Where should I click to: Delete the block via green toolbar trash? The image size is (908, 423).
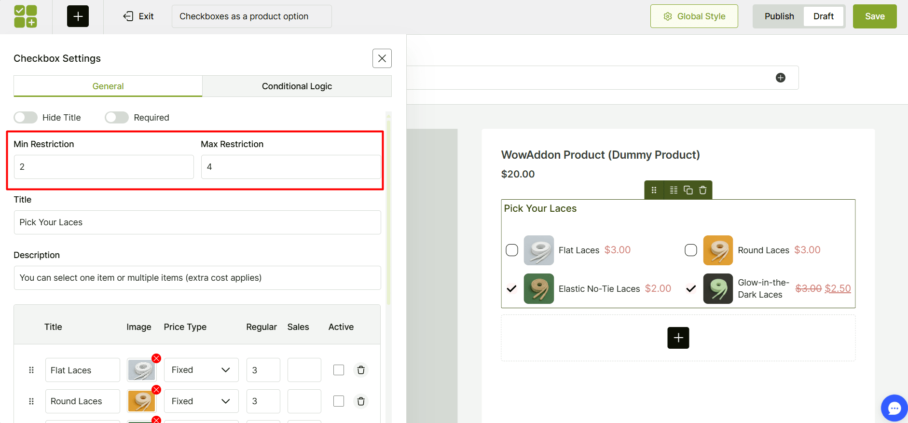click(x=702, y=190)
